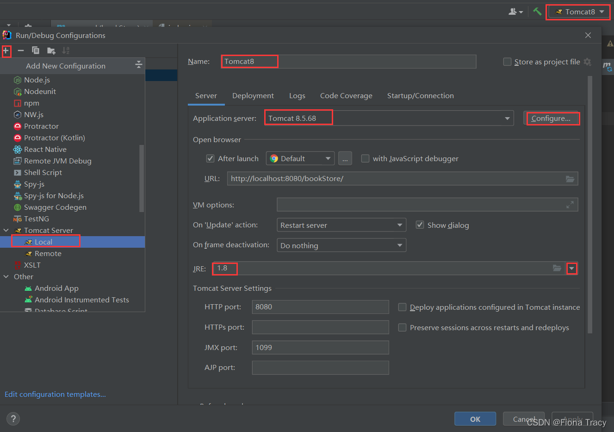The width and height of the screenshot is (614, 432).
Task: Click the OK button
Action: [x=475, y=419]
